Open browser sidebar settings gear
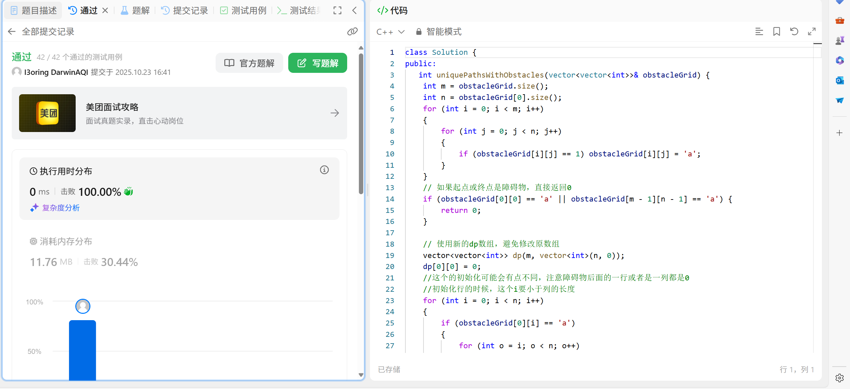Image resolution: width=850 pixels, height=389 pixels. 839,378
